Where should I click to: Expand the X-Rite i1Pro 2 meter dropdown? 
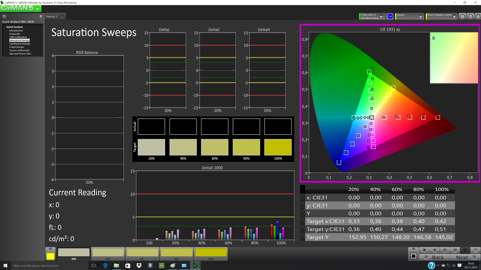click(x=381, y=16)
